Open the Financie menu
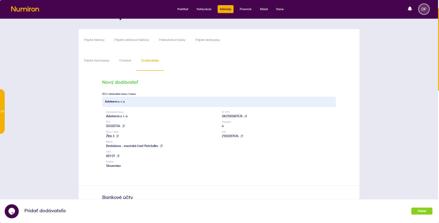The image size is (439, 223). (x=246, y=9)
